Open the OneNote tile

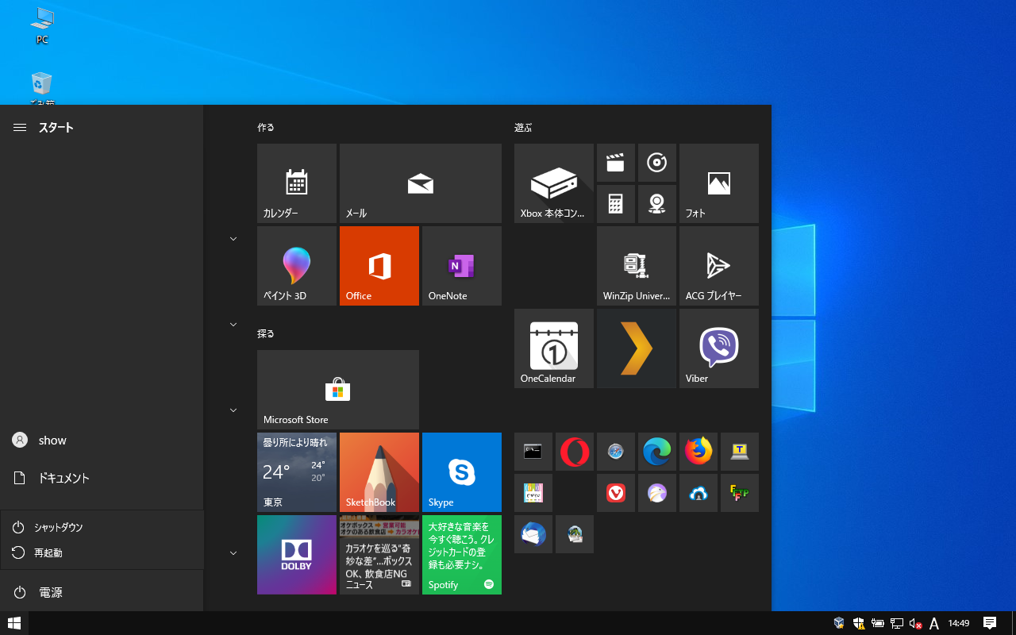point(462,266)
